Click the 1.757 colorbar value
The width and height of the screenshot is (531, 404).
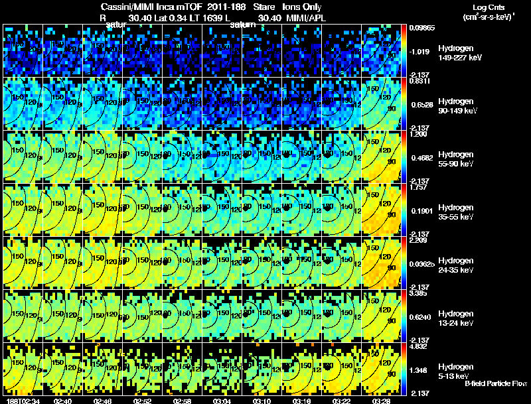[x=419, y=188]
